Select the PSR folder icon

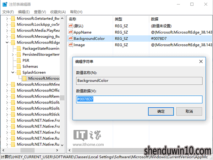pos(19,60)
